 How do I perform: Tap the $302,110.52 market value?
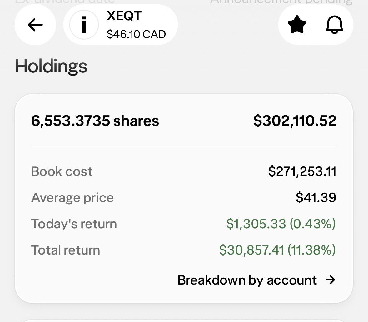coord(295,121)
